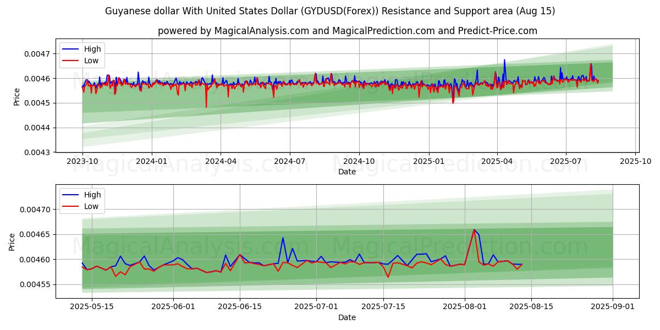Click the 'Price' y-axis label of bottom chart
This screenshot has width=660, height=330.
12,241
